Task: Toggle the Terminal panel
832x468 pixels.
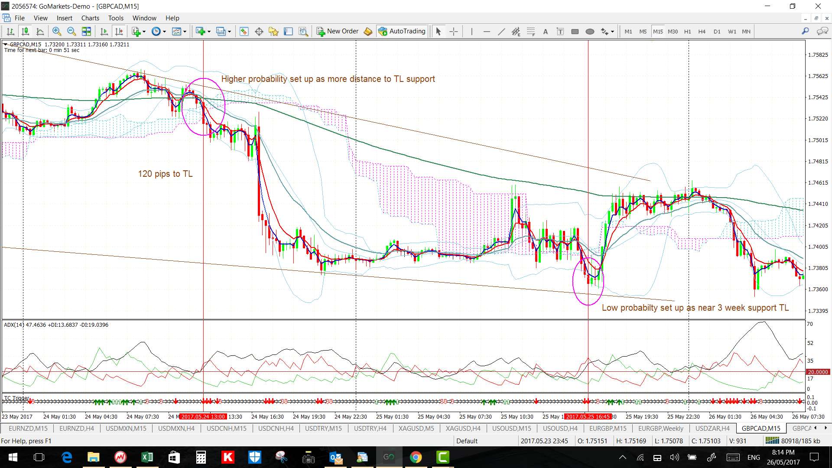Action: pos(288,31)
